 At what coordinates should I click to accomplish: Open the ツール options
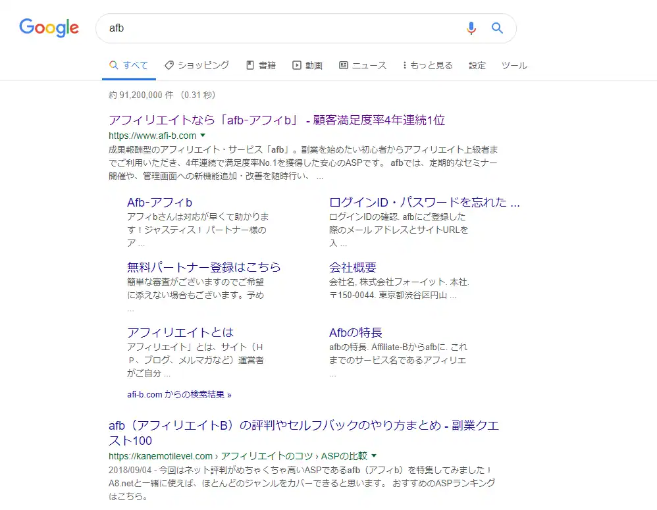(514, 65)
